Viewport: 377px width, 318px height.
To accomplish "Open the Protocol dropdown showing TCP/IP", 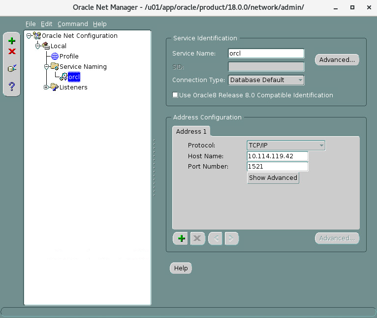I will pos(286,145).
